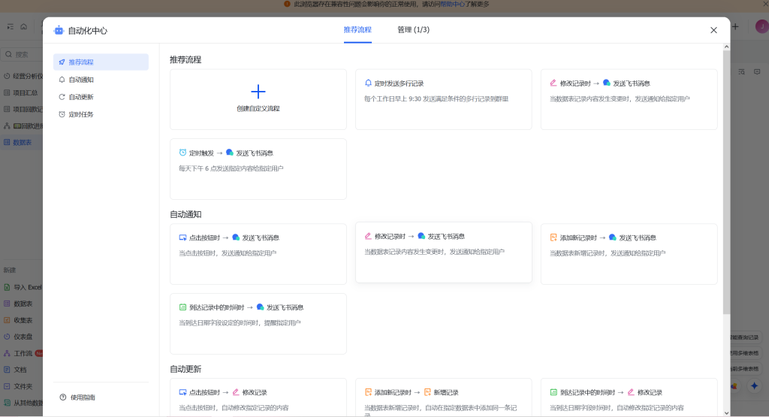Select 数据表 highlighted in background sidebar
This screenshot has height=417, width=769.
tap(22, 142)
